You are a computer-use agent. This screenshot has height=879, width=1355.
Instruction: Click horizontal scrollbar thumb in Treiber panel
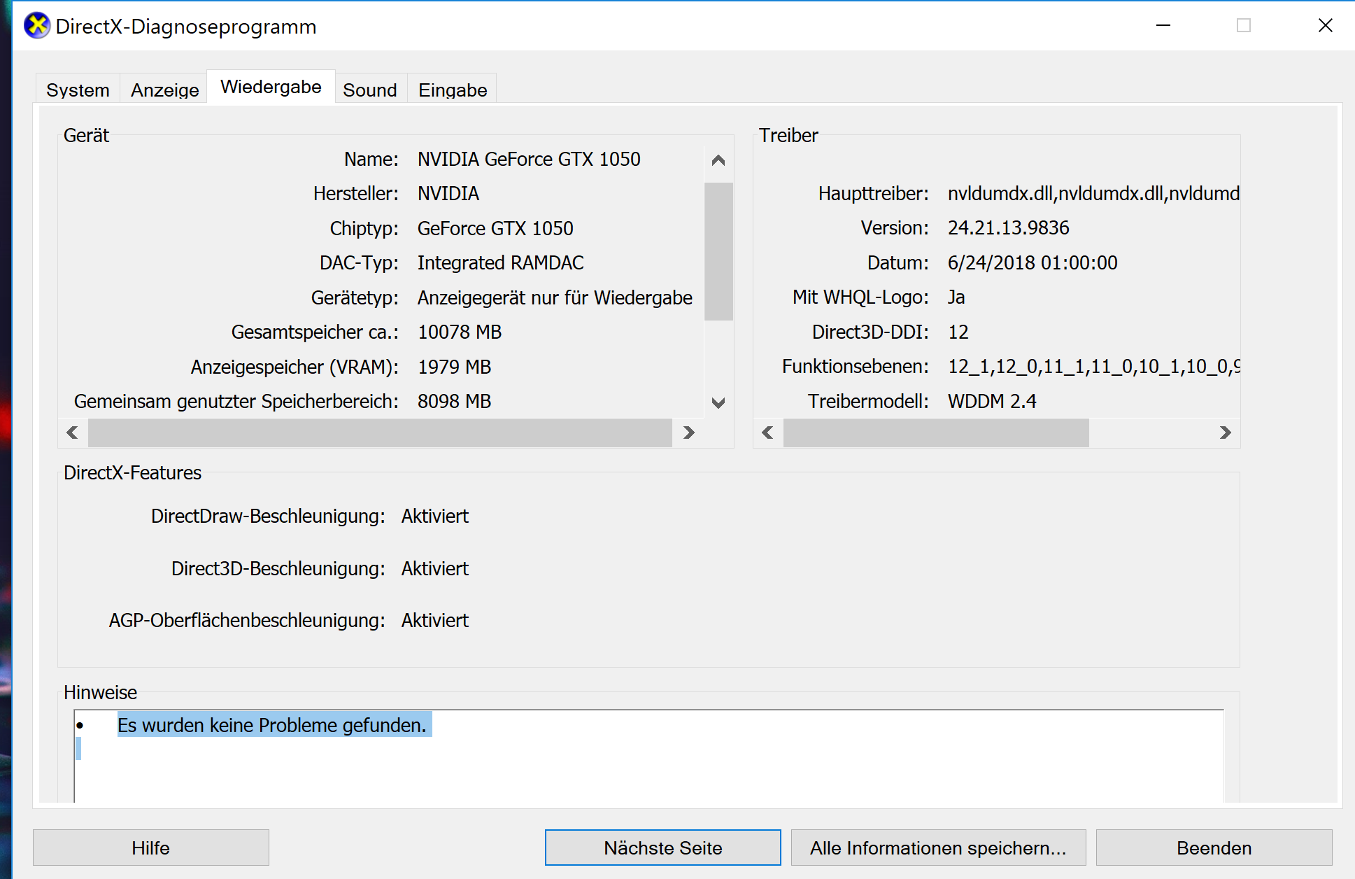tap(935, 433)
